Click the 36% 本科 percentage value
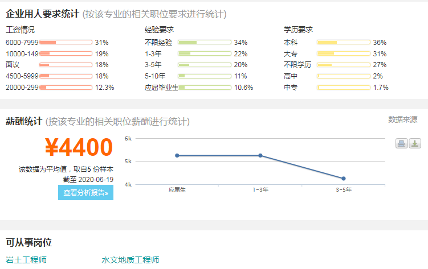Viewport: 428px width, 269px height. (x=380, y=43)
